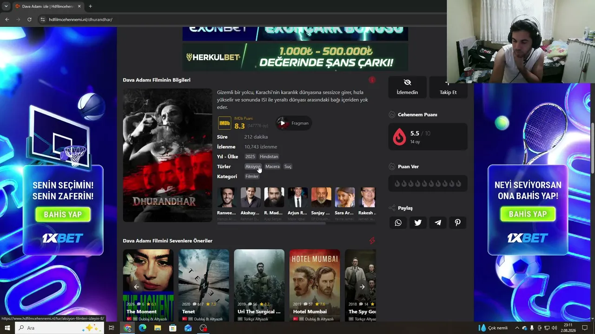This screenshot has height=334, width=595.
Task: Open File Explorer from the taskbar
Action: click(x=158, y=328)
